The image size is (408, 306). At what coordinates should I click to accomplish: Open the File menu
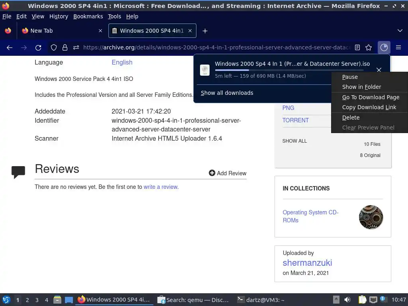point(7,16)
